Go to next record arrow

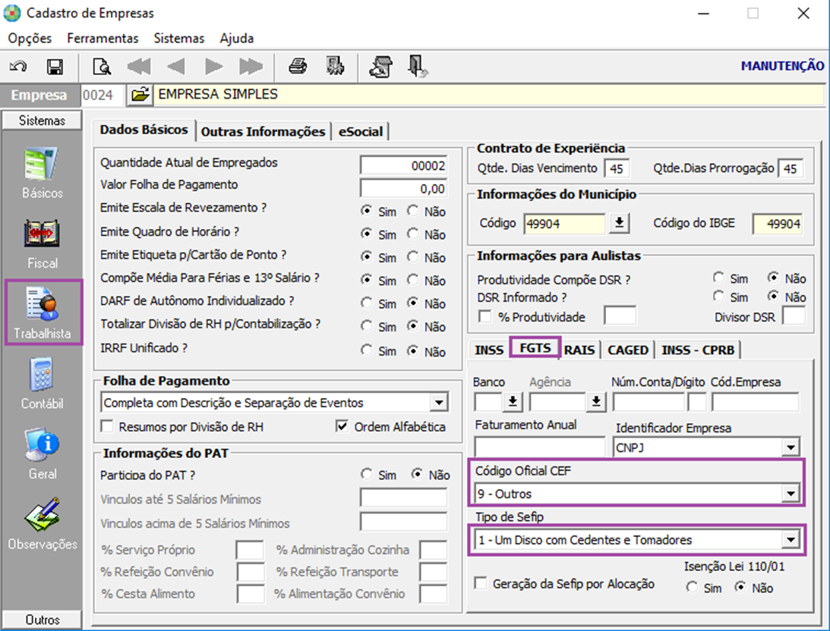coord(214,67)
